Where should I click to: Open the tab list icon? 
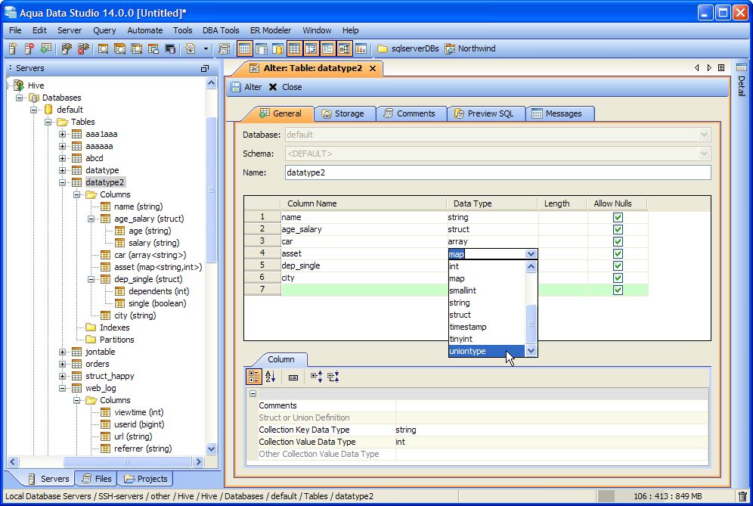tap(721, 68)
